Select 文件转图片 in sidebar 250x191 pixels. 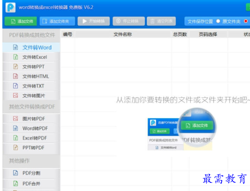tap(31, 96)
